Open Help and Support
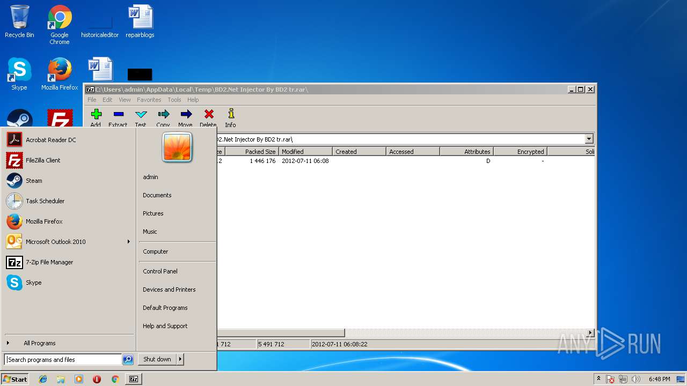 tap(165, 326)
